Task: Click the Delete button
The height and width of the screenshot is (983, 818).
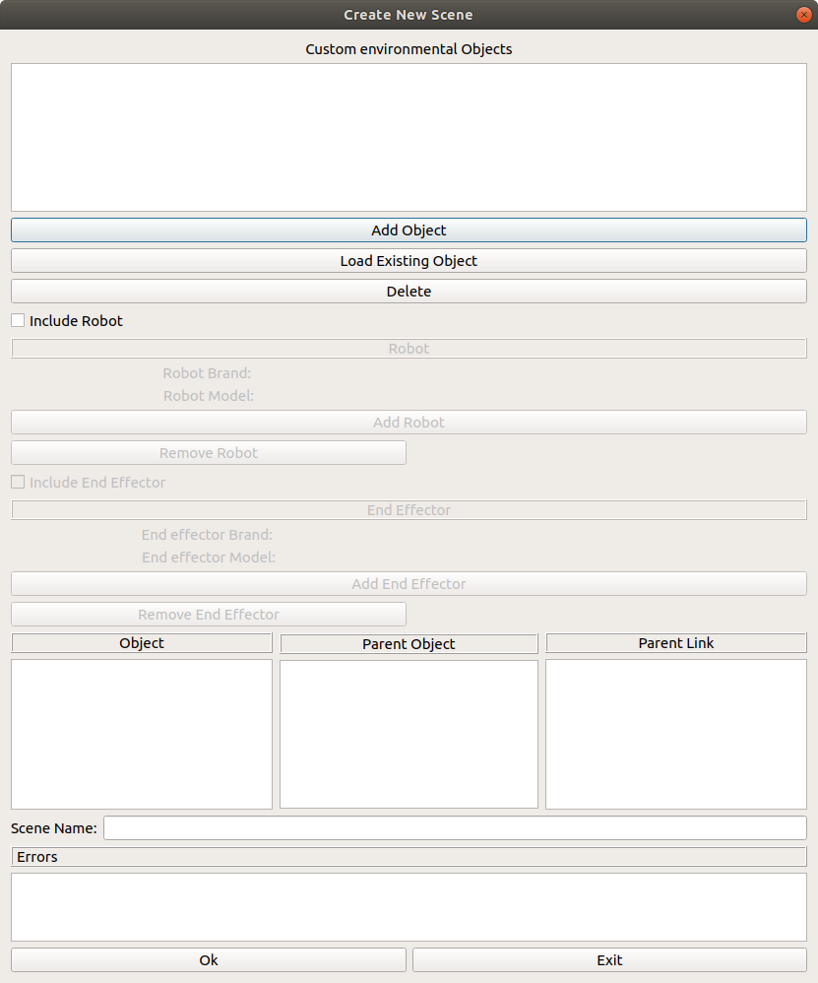Action: click(x=409, y=292)
